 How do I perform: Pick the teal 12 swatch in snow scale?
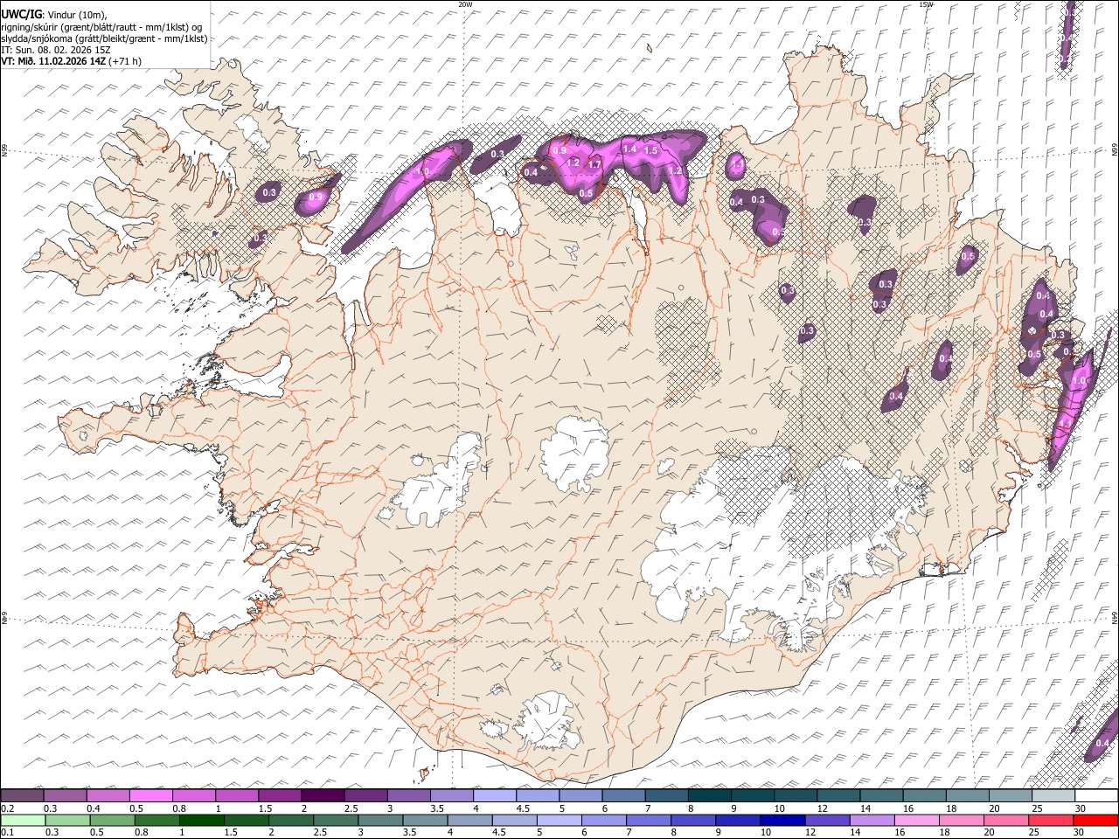click(x=838, y=796)
